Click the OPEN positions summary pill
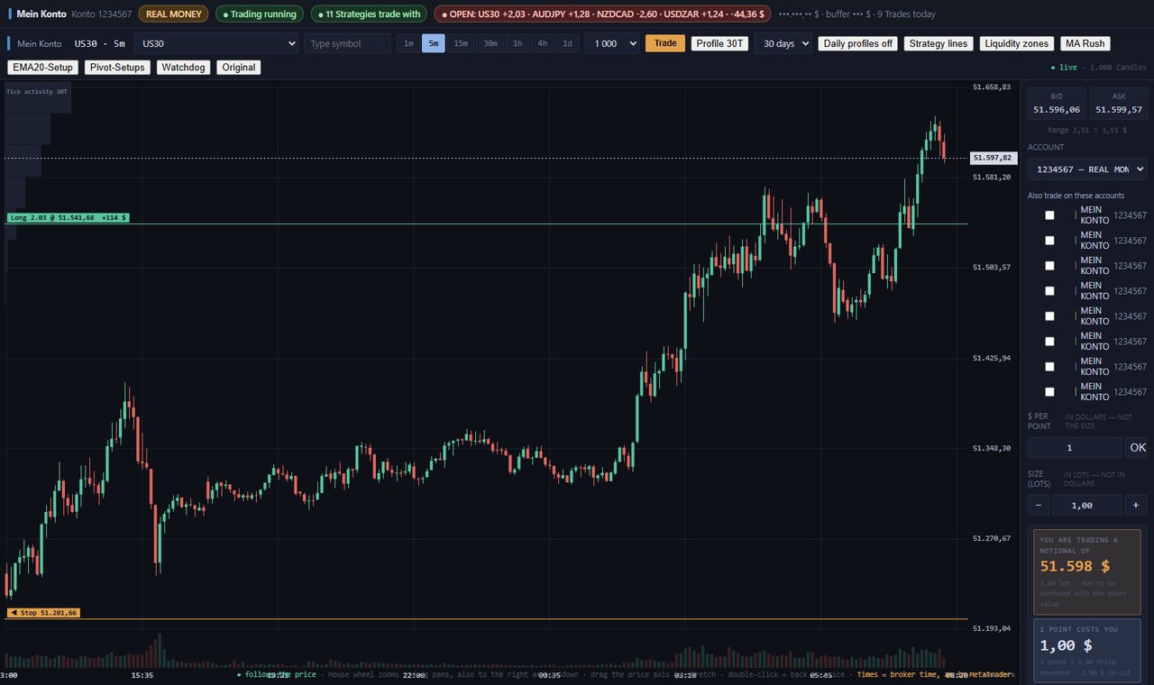 [x=602, y=14]
